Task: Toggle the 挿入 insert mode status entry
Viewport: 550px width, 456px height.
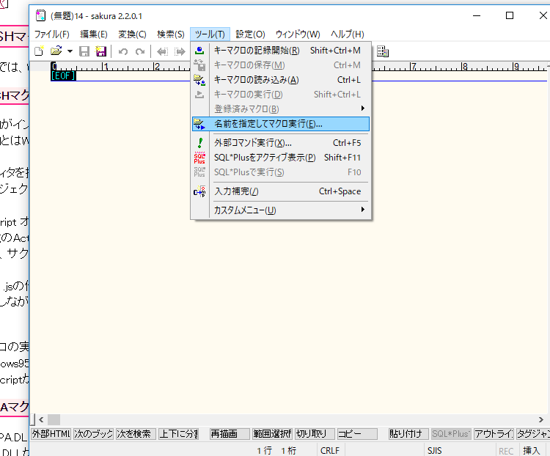Action: pyautogui.click(x=532, y=450)
